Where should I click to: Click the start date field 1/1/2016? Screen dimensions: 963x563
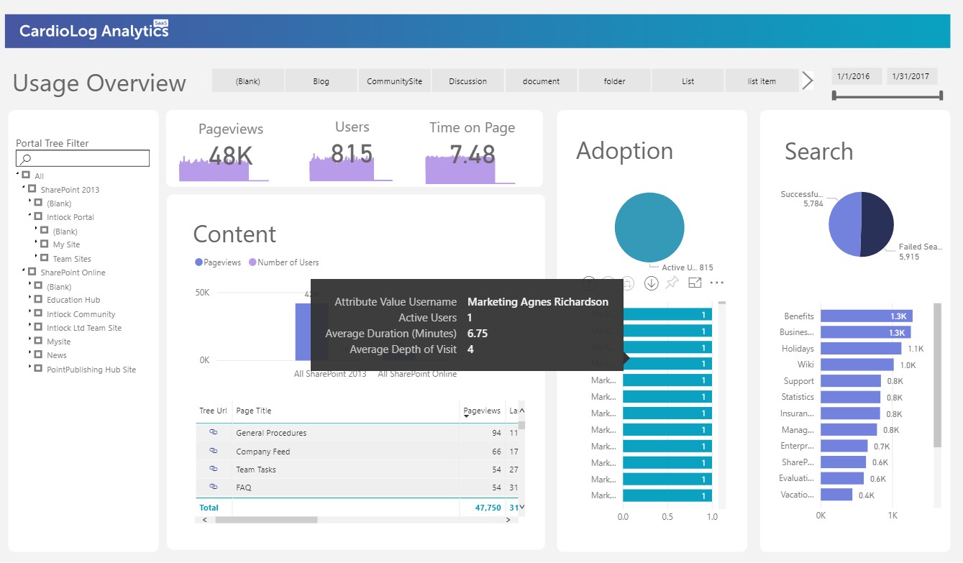(857, 76)
